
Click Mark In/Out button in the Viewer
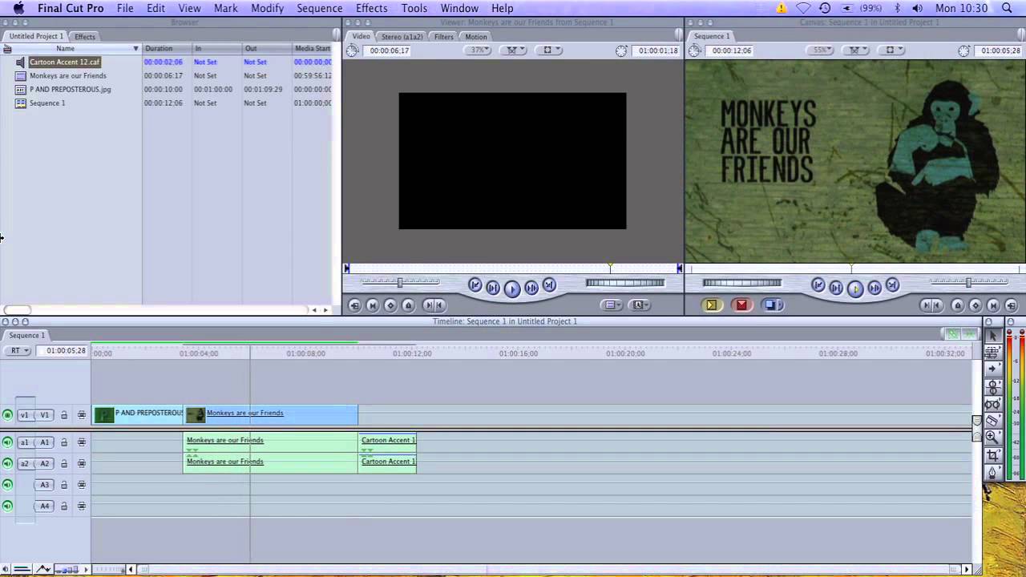[x=433, y=305]
